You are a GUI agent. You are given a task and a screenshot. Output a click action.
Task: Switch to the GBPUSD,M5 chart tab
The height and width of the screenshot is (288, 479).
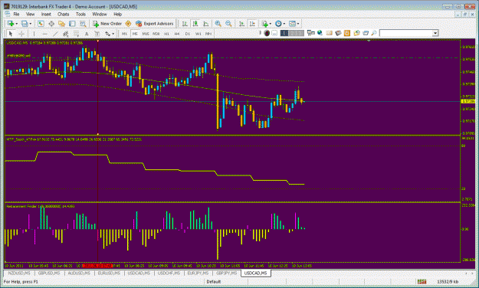click(49, 273)
